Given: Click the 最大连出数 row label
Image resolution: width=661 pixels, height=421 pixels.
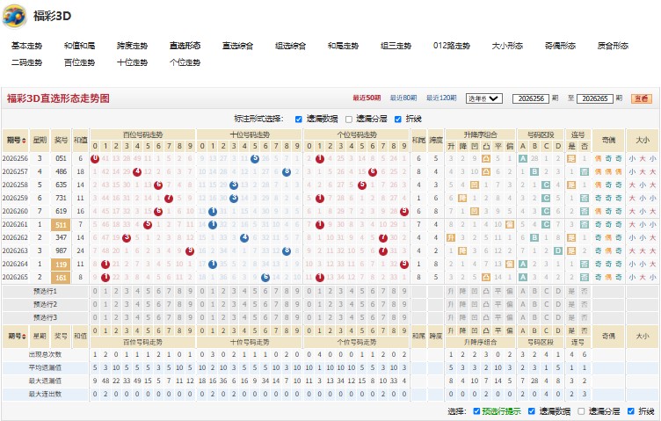Looking at the screenshot, I should click(45, 394).
